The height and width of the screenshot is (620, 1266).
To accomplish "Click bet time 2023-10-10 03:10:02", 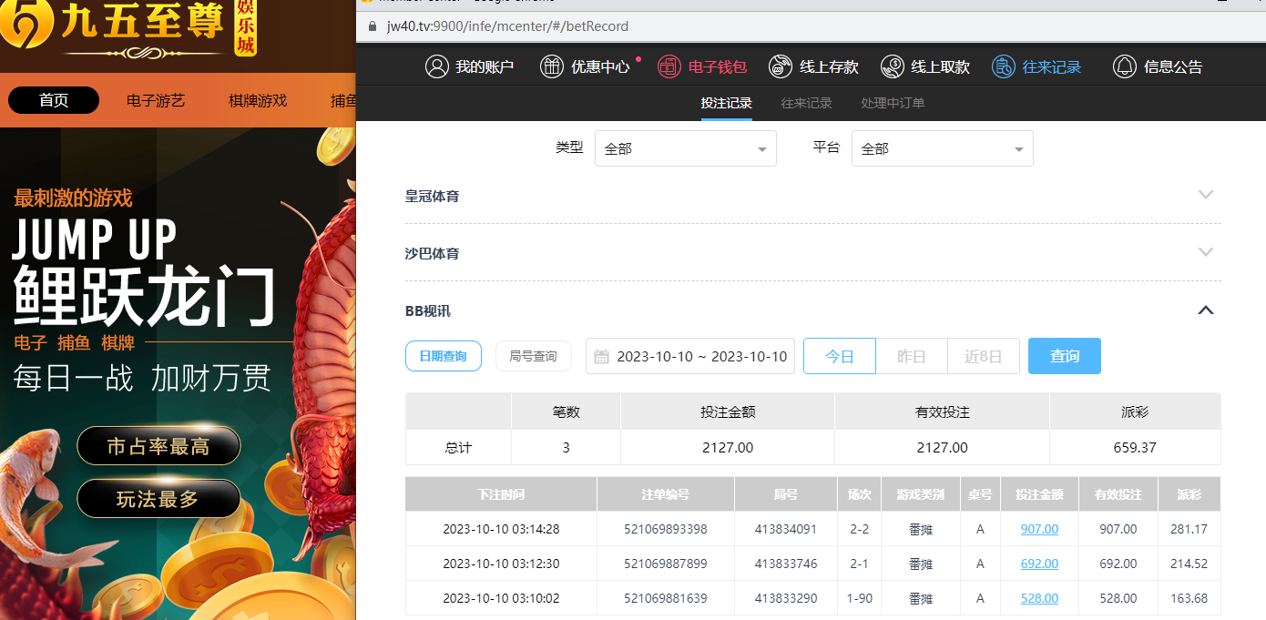I will pyautogui.click(x=501, y=598).
